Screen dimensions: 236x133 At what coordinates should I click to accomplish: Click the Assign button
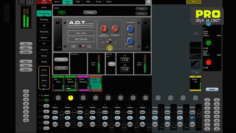[x=212, y=89]
